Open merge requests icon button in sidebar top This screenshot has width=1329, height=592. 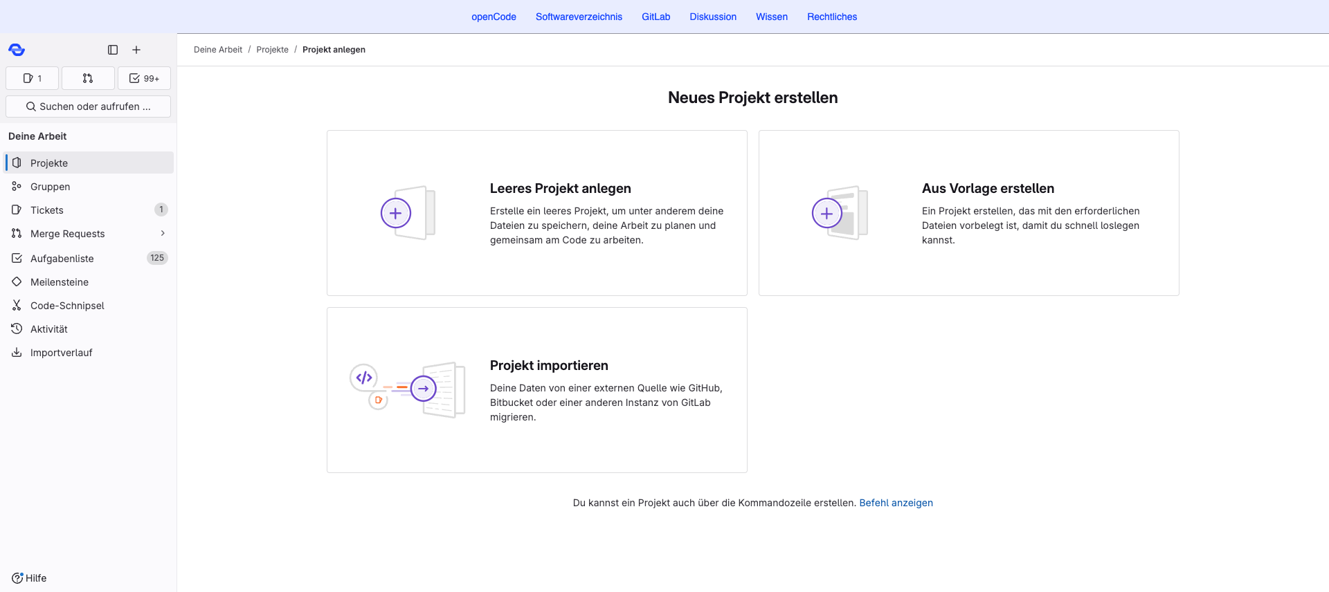click(x=88, y=78)
